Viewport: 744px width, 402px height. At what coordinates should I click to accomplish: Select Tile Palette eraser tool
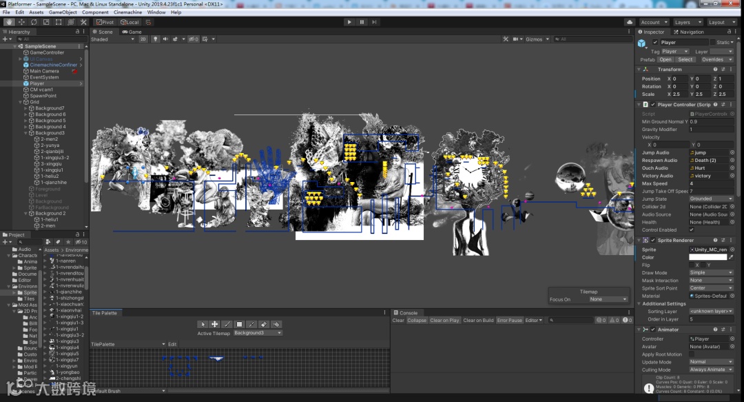pyautogui.click(x=264, y=324)
